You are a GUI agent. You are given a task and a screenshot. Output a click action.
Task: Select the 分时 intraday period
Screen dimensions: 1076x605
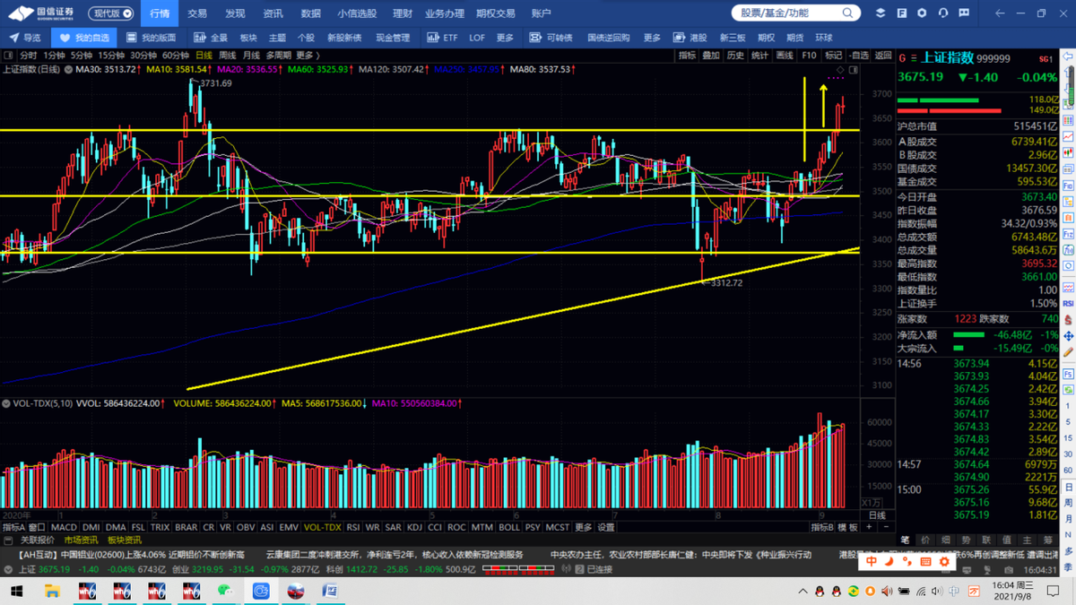[x=29, y=56]
